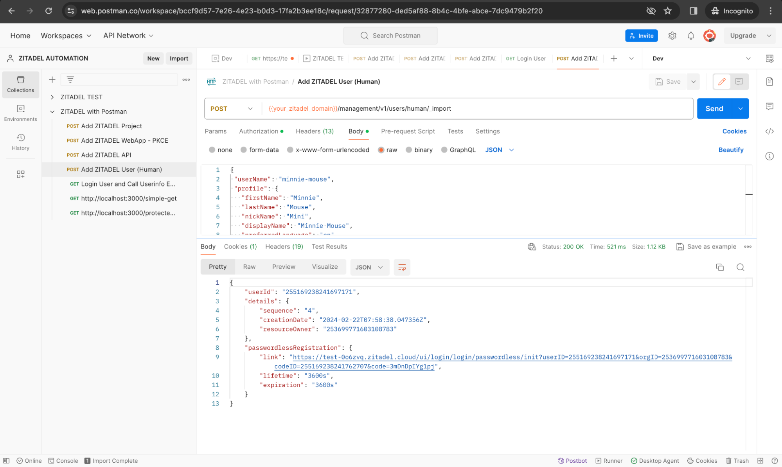Open the History sidebar panel

pyautogui.click(x=20, y=142)
